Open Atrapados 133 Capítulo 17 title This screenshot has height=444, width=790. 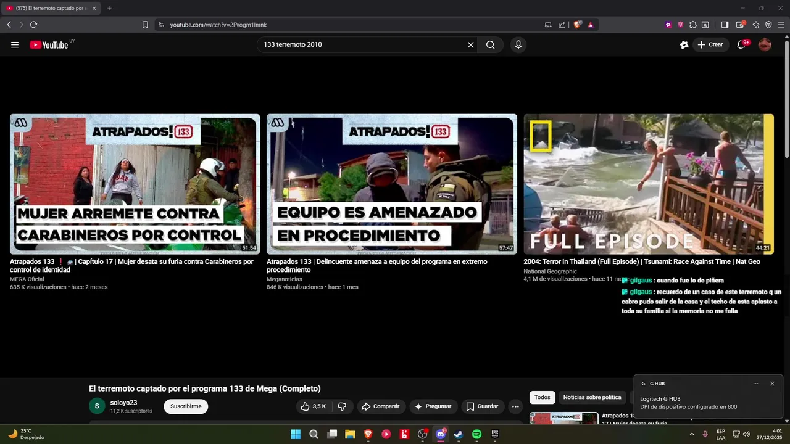tap(131, 266)
